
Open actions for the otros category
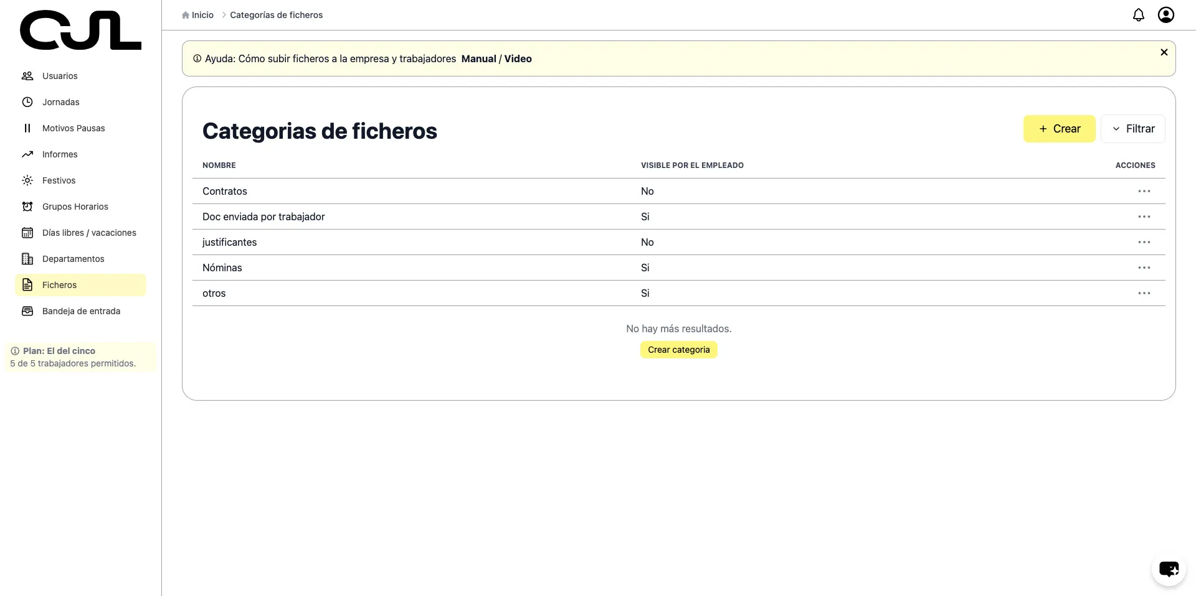[x=1144, y=293]
